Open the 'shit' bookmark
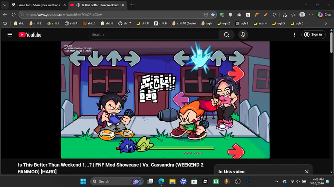This screenshot has height=187, width=334. tap(19, 23)
